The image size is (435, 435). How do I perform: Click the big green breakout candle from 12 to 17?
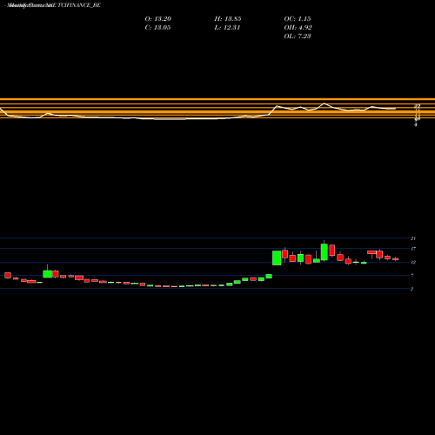(x=277, y=258)
